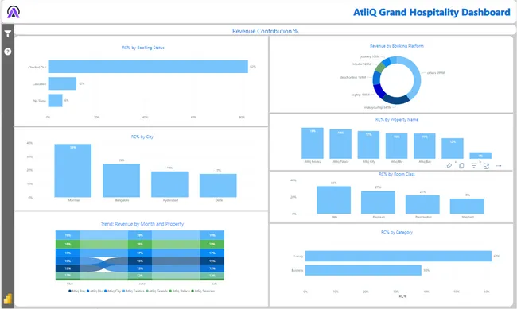
Task: Select the No Show bar
Action: click(56, 100)
